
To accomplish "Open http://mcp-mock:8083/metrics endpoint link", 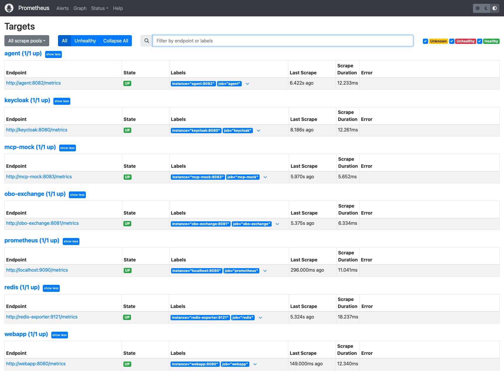I will (39, 177).
